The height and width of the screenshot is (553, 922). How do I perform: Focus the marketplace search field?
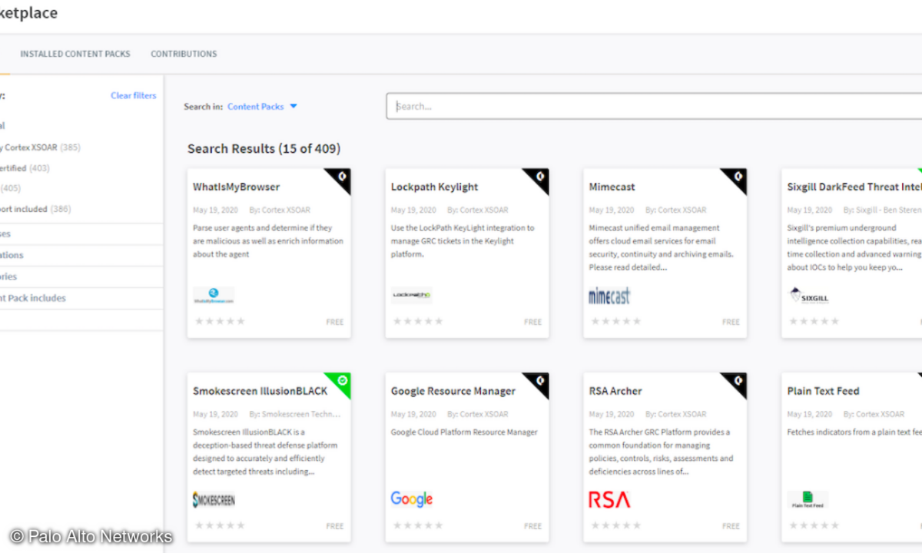pyautogui.click(x=654, y=107)
